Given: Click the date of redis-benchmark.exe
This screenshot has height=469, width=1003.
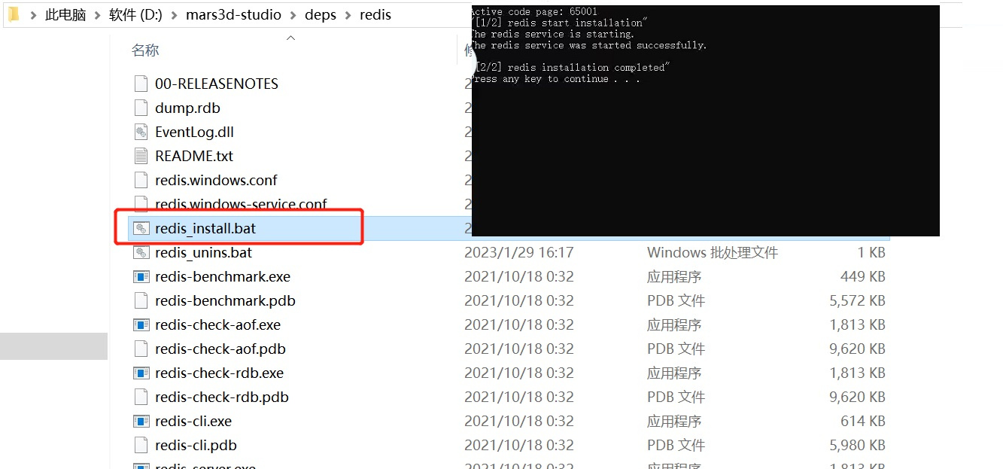Looking at the screenshot, I should (x=519, y=276).
